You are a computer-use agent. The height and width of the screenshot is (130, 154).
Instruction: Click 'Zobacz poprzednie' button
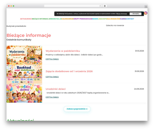coord(77,109)
